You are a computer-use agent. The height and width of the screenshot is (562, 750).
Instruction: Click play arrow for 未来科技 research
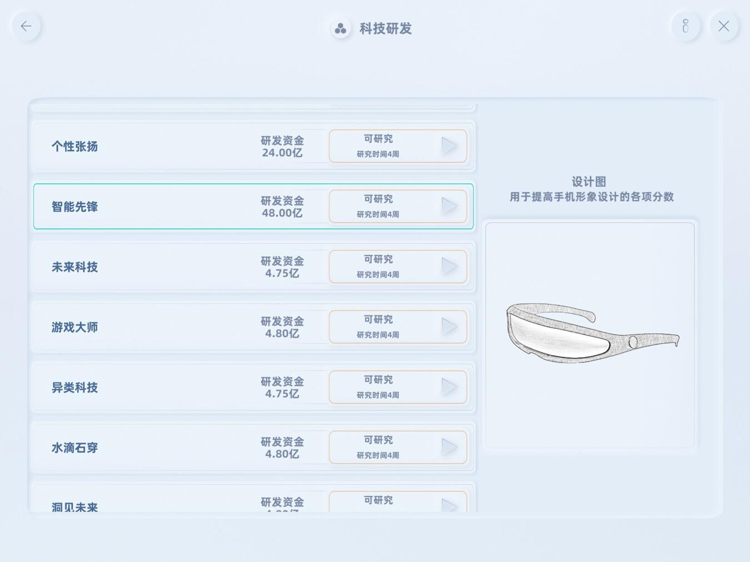(x=449, y=267)
